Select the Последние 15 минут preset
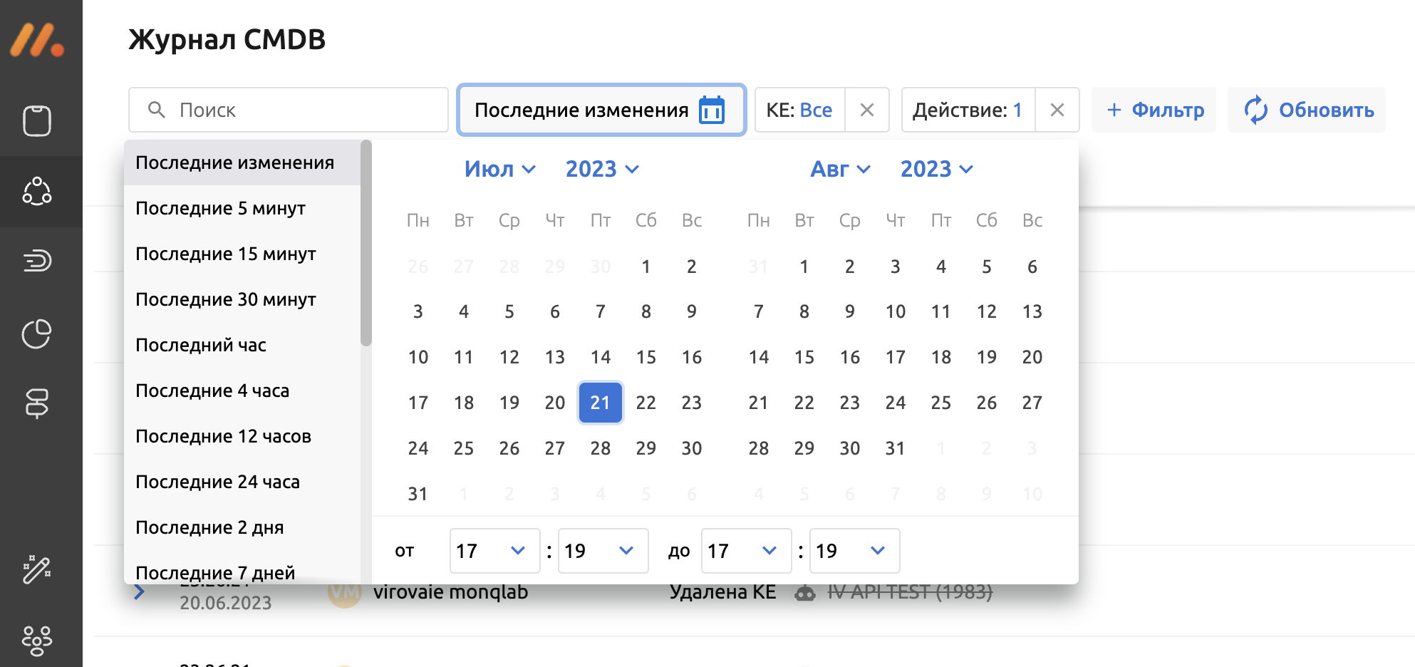The width and height of the screenshot is (1415, 667). coord(242,254)
